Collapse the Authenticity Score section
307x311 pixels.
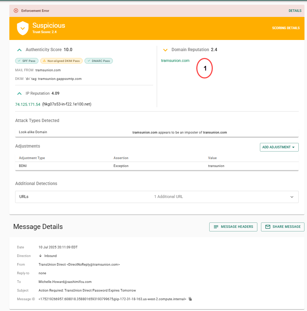pyautogui.click(x=19, y=50)
